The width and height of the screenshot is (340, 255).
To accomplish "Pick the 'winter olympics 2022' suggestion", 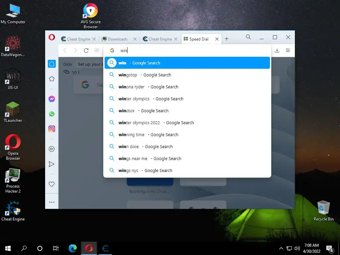I will coord(187,123).
